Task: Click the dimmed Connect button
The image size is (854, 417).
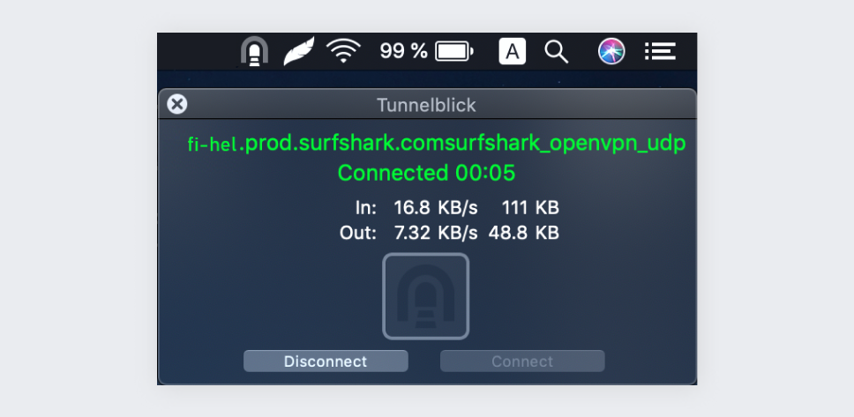Action: click(x=522, y=361)
